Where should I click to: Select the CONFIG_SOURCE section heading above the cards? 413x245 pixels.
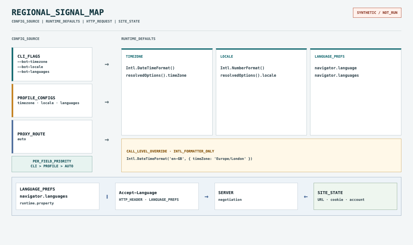click(25, 39)
